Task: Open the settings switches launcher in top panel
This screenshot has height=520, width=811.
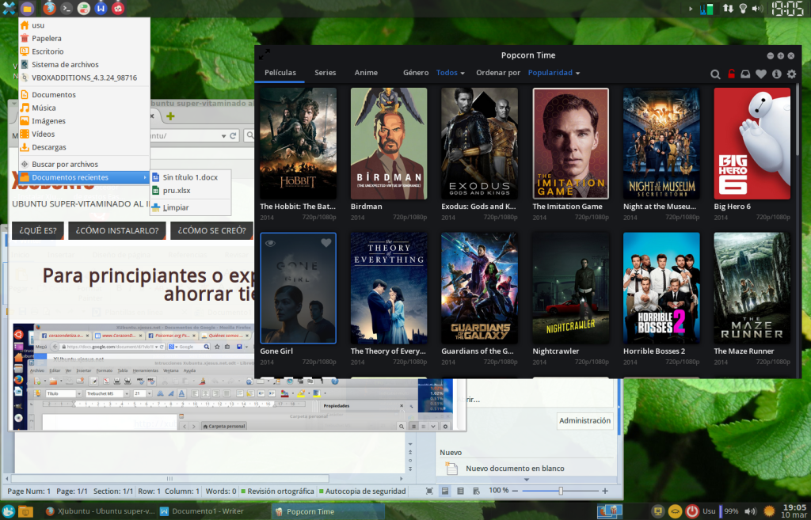Action: click(x=83, y=8)
